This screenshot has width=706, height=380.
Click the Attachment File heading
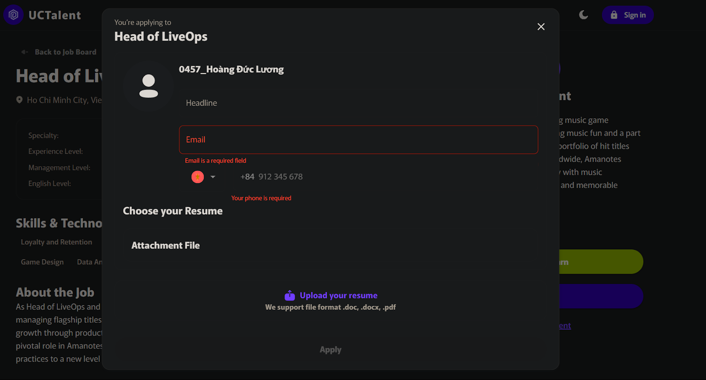point(165,245)
